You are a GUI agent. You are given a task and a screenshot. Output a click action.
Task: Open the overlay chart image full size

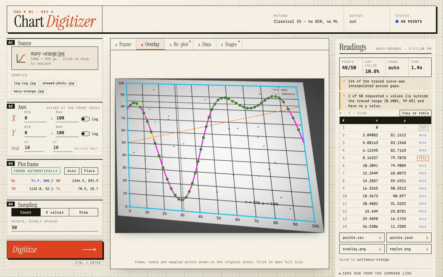pos(220,156)
